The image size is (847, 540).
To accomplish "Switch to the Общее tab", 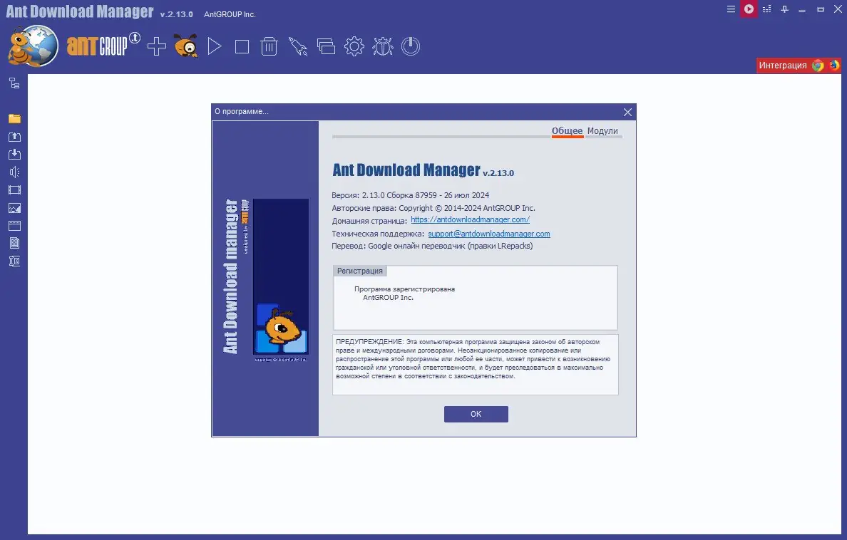I will point(567,130).
